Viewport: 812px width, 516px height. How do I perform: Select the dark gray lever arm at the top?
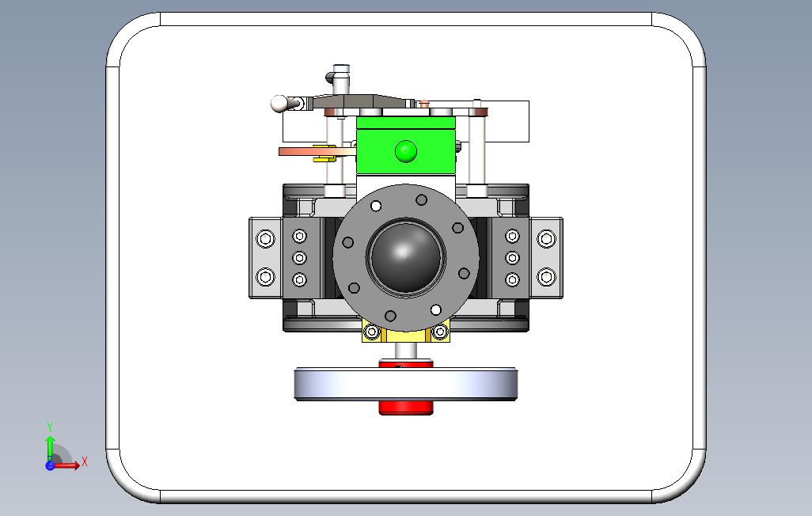tap(361, 101)
